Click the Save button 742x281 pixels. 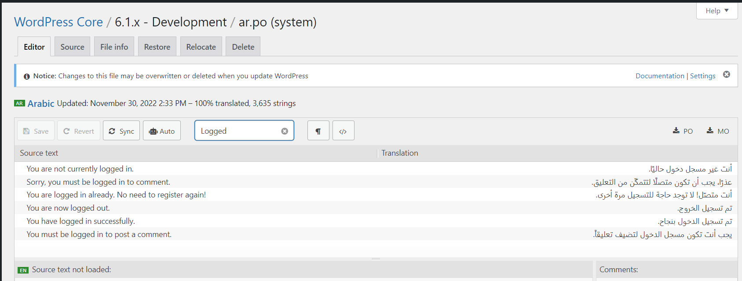tap(36, 131)
